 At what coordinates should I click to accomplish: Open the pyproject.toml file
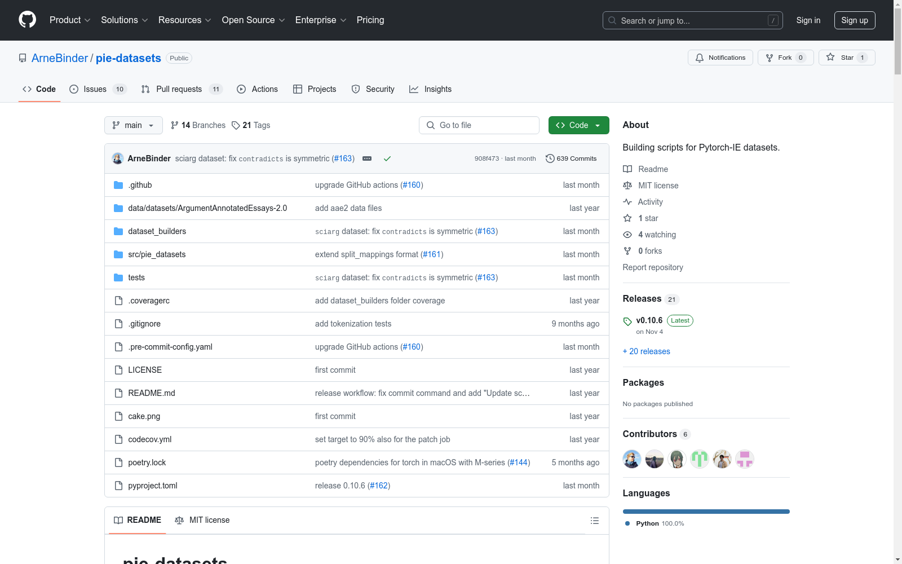pos(153,486)
